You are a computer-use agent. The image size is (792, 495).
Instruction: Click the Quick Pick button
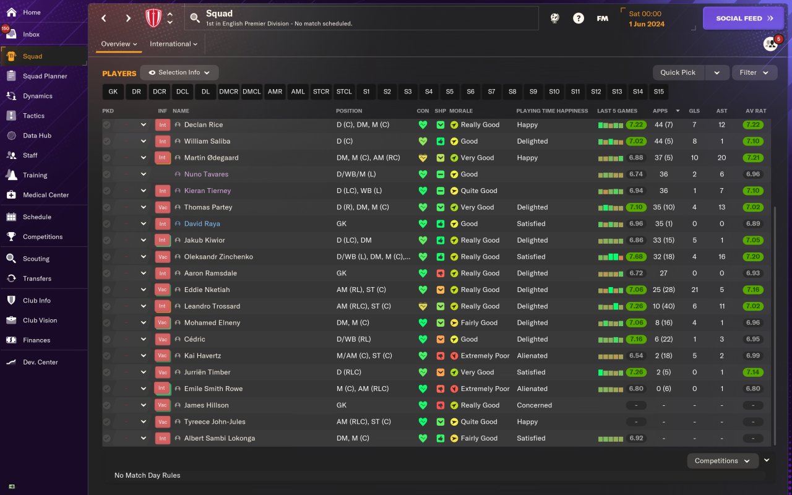click(678, 72)
